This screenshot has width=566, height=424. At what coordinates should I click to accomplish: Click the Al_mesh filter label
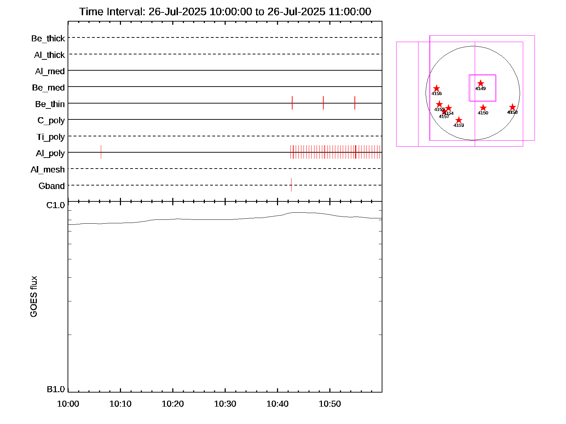tap(48, 170)
